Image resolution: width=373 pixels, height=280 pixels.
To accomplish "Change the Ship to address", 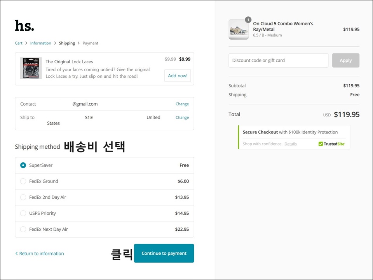I will coord(182,117).
